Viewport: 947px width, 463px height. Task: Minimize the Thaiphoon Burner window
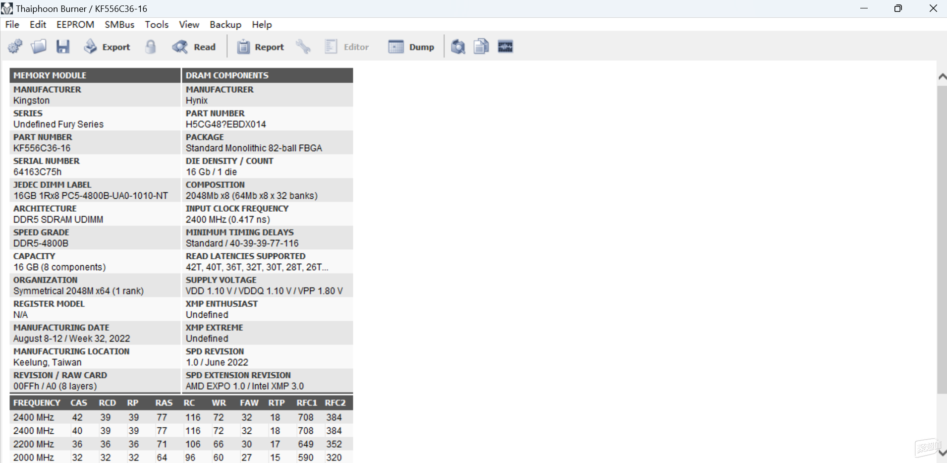point(864,8)
